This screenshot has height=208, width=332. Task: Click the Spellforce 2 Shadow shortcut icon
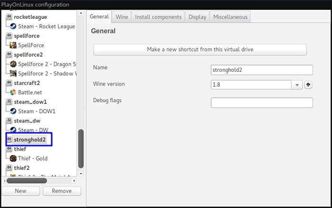point(13,73)
